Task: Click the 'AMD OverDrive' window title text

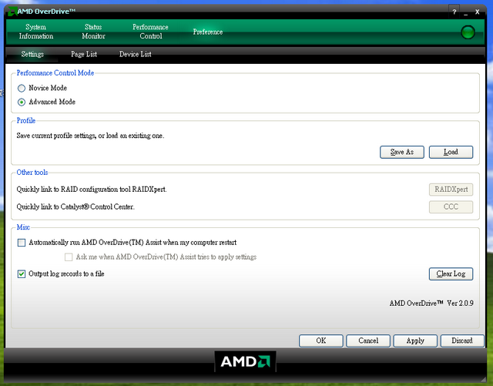Action: pyautogui.click(x=46, y=12)
